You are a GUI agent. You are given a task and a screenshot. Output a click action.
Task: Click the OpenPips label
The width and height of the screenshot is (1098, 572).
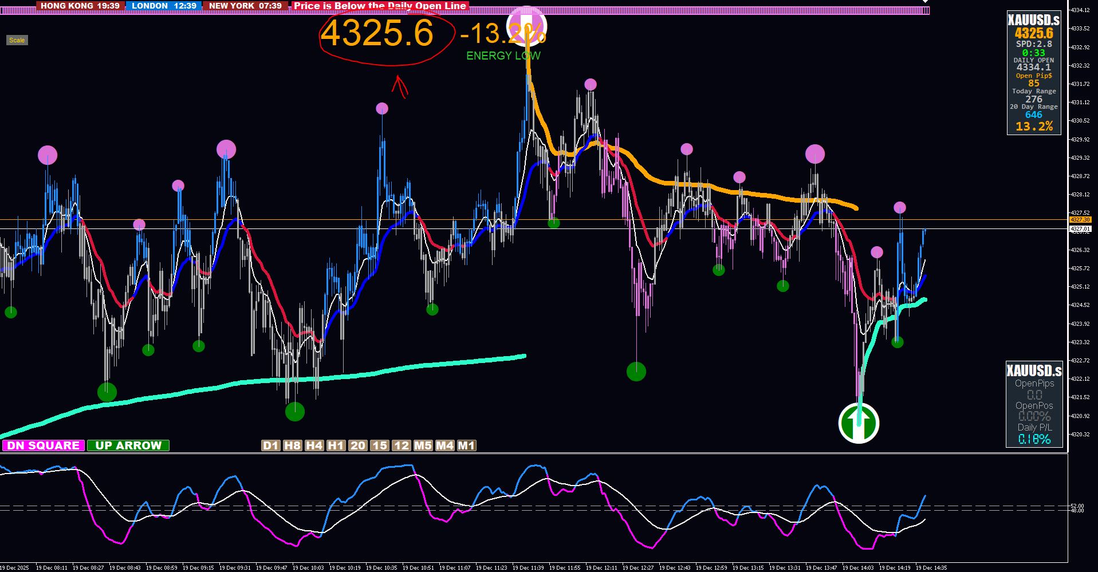(x=1034, y=384)
